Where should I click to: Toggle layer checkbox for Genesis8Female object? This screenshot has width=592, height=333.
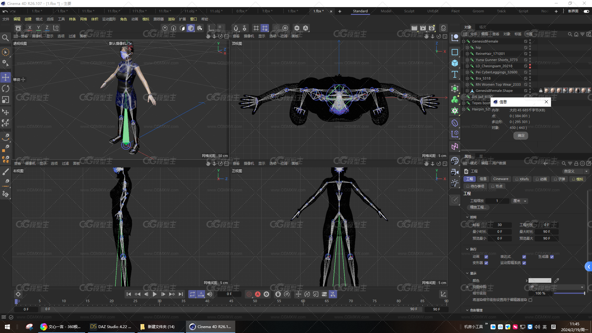526,41
